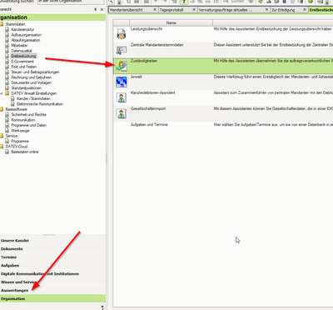Open the Aufgaben navigation section

coord(52,266)
